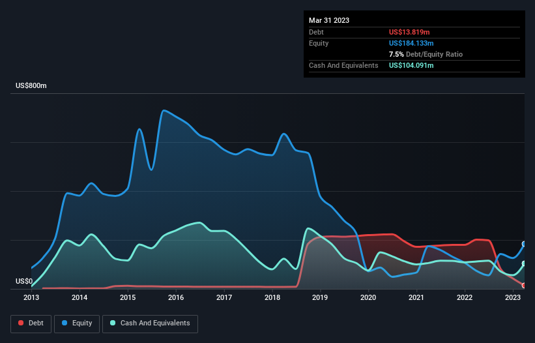Click the blue Equity legend dot
Image resolution: width=535 pixels, height=343 pixels.
[x=65, y=323]
